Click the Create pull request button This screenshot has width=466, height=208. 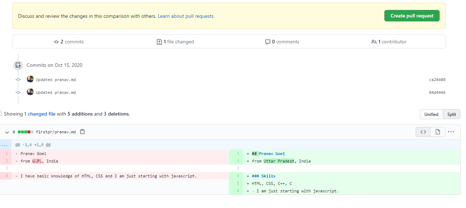(412, 16)
